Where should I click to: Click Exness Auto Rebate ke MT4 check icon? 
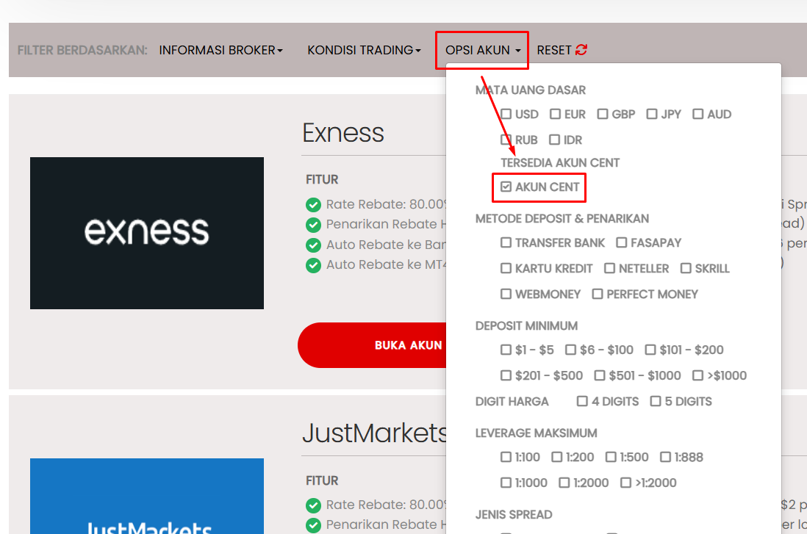pos(313,265)
